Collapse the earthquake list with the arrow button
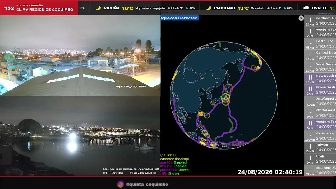 301,18
